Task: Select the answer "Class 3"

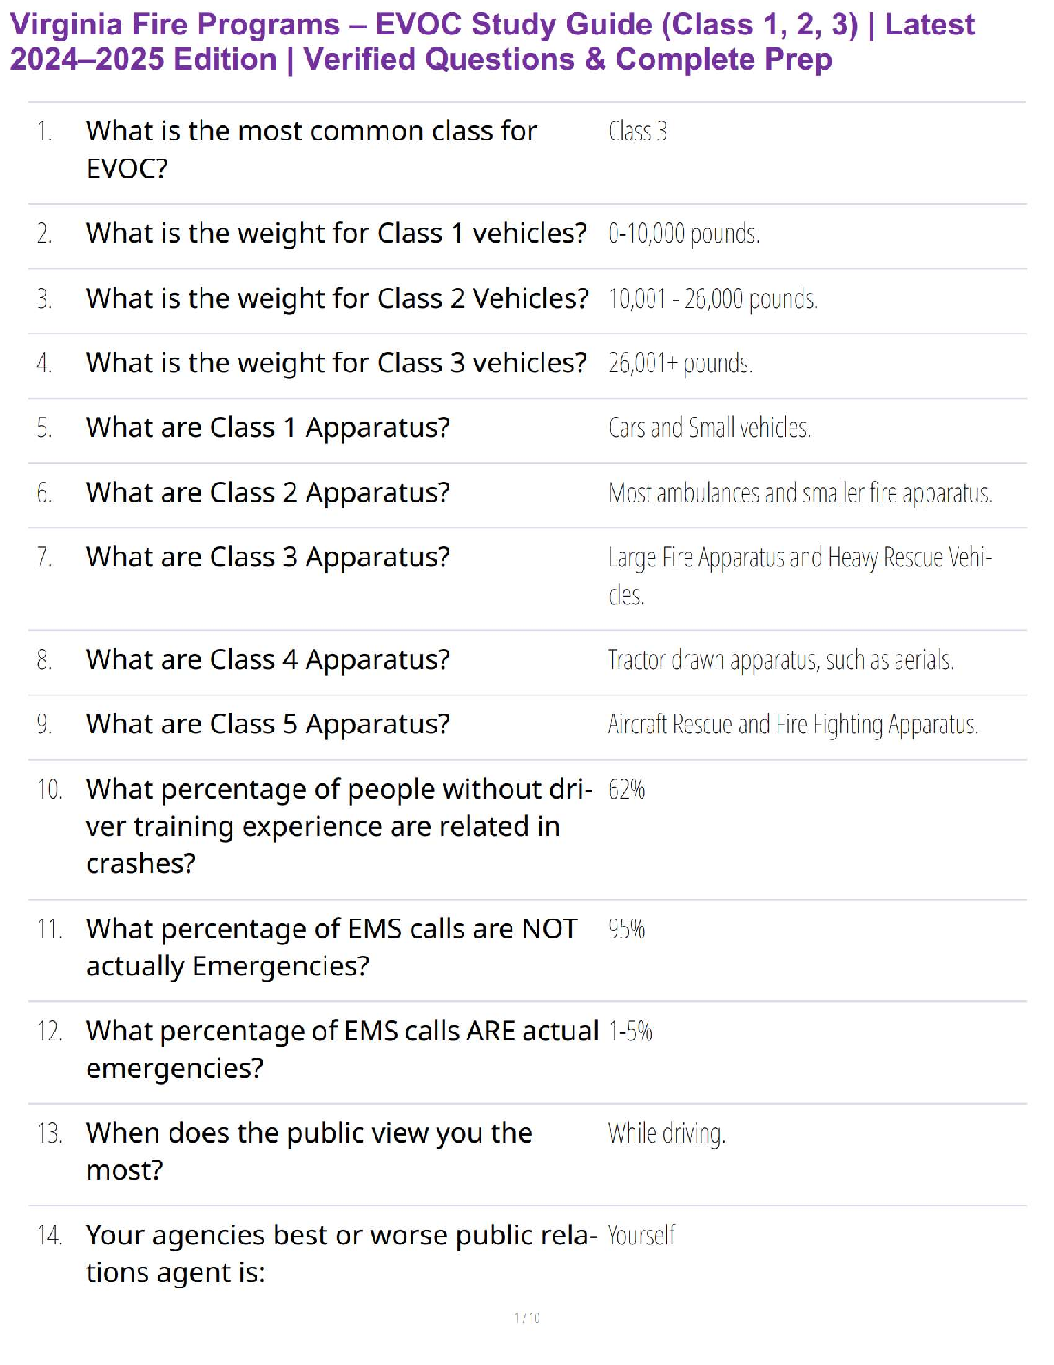Action: coord(636,131)
